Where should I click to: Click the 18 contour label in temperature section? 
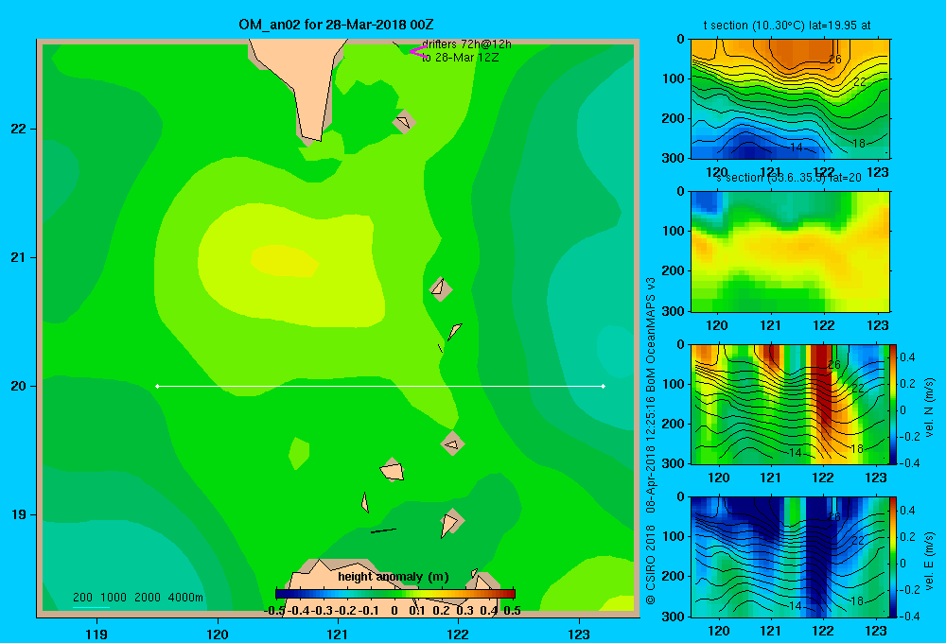coord(859,143)
